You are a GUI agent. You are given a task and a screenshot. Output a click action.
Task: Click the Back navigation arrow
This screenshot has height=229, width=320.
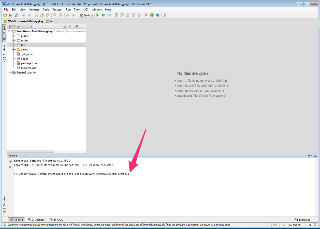click(x=68, y=15)
